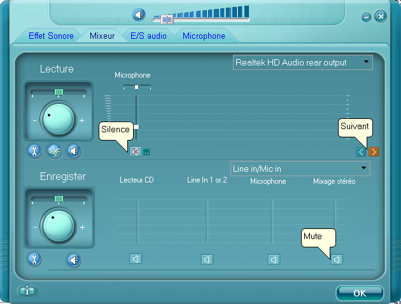Click the info icon at bottom left

[x=27, y=291]
